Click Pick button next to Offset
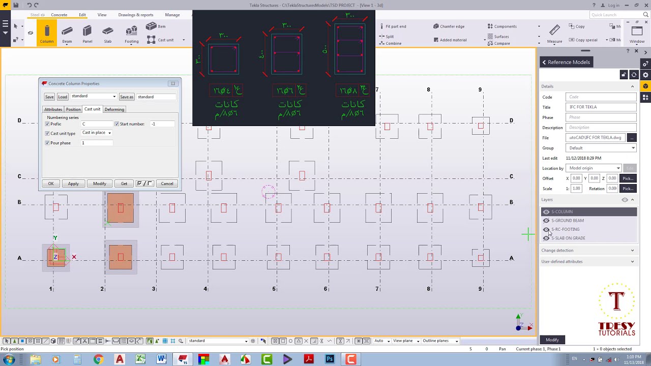Image resolution: width=651 pixels, height=366 pixels. point(628,178)
